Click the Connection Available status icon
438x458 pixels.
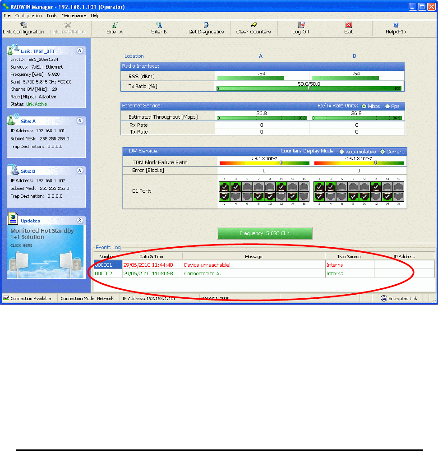(x=6, y=298)
